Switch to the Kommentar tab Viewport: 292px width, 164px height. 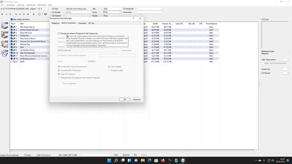coord(82,23)
